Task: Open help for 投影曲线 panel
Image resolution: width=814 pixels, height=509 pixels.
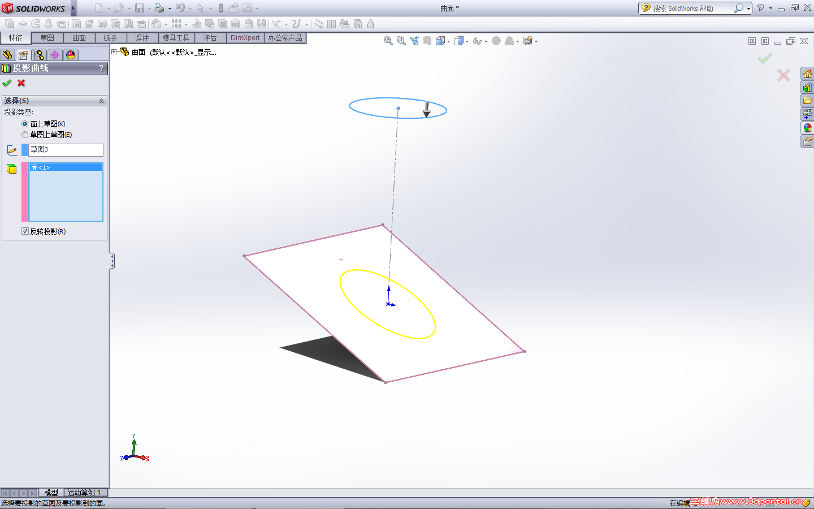Action: (102, 68)
